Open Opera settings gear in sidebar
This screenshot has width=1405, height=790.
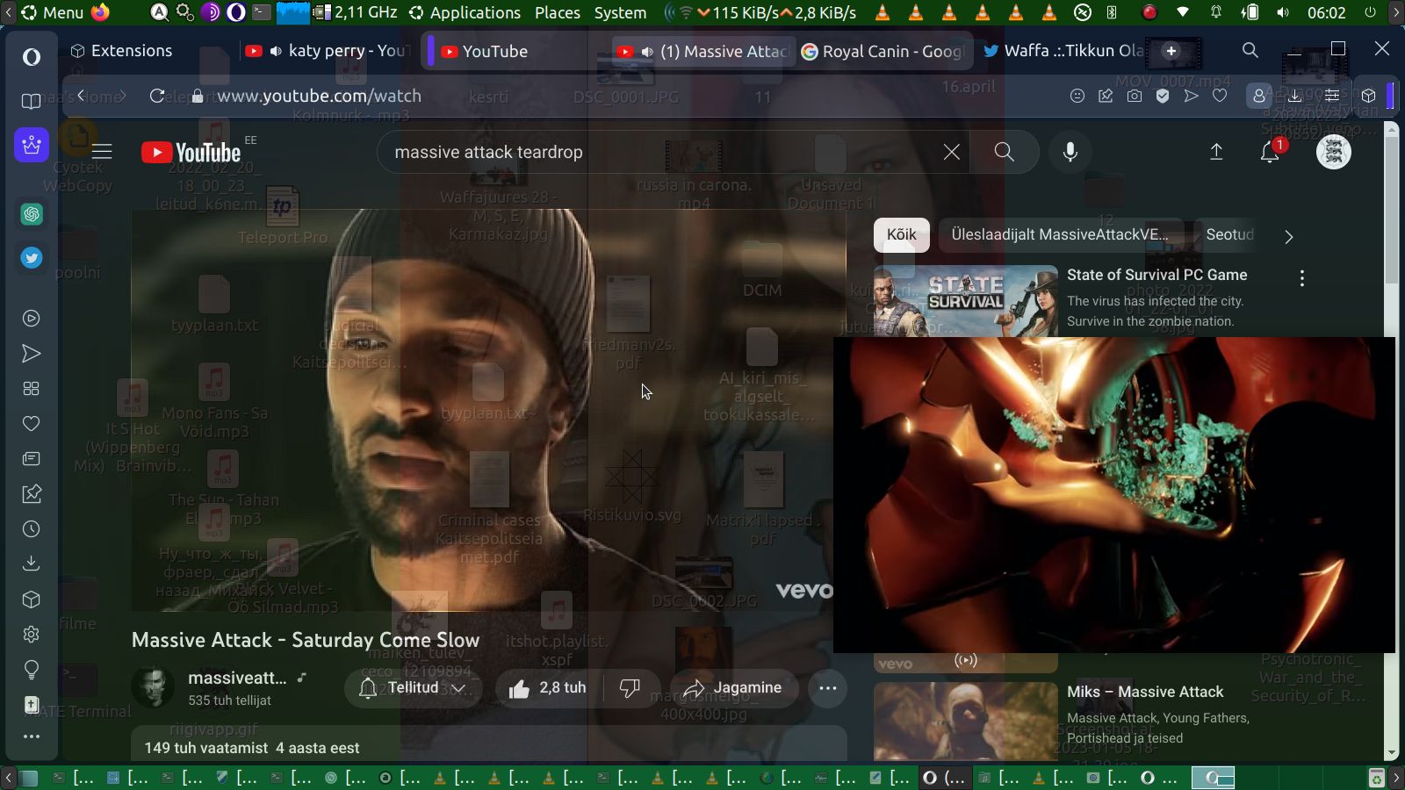[x=32, y=635]
